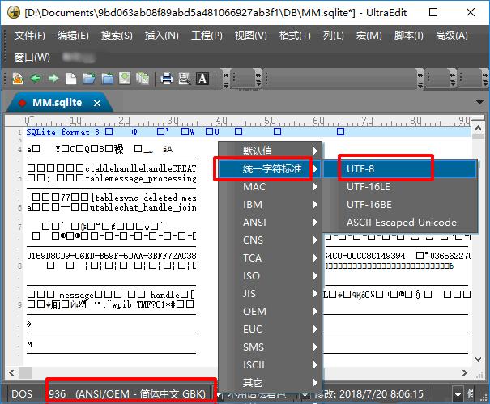Click the 936 ANSI/OEM GBK encoding indicator
Screen dimensions: 490x404
130,394
